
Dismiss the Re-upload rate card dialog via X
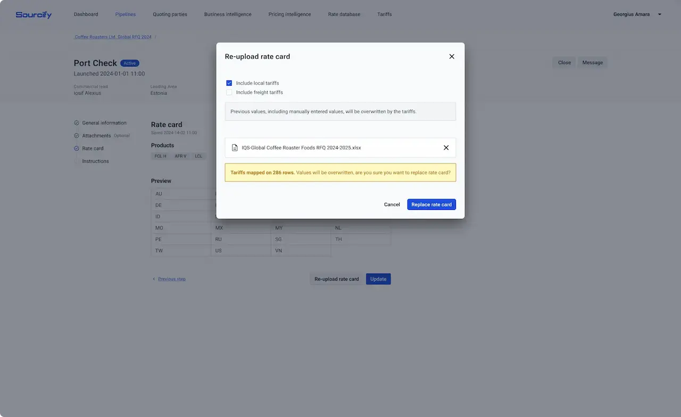[452, 56]
